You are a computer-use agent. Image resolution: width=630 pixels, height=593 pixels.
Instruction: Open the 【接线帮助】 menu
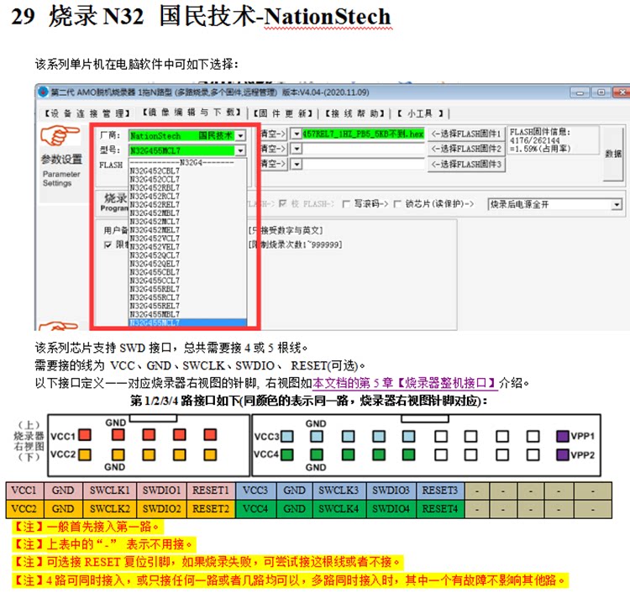[x=354, y=113]
